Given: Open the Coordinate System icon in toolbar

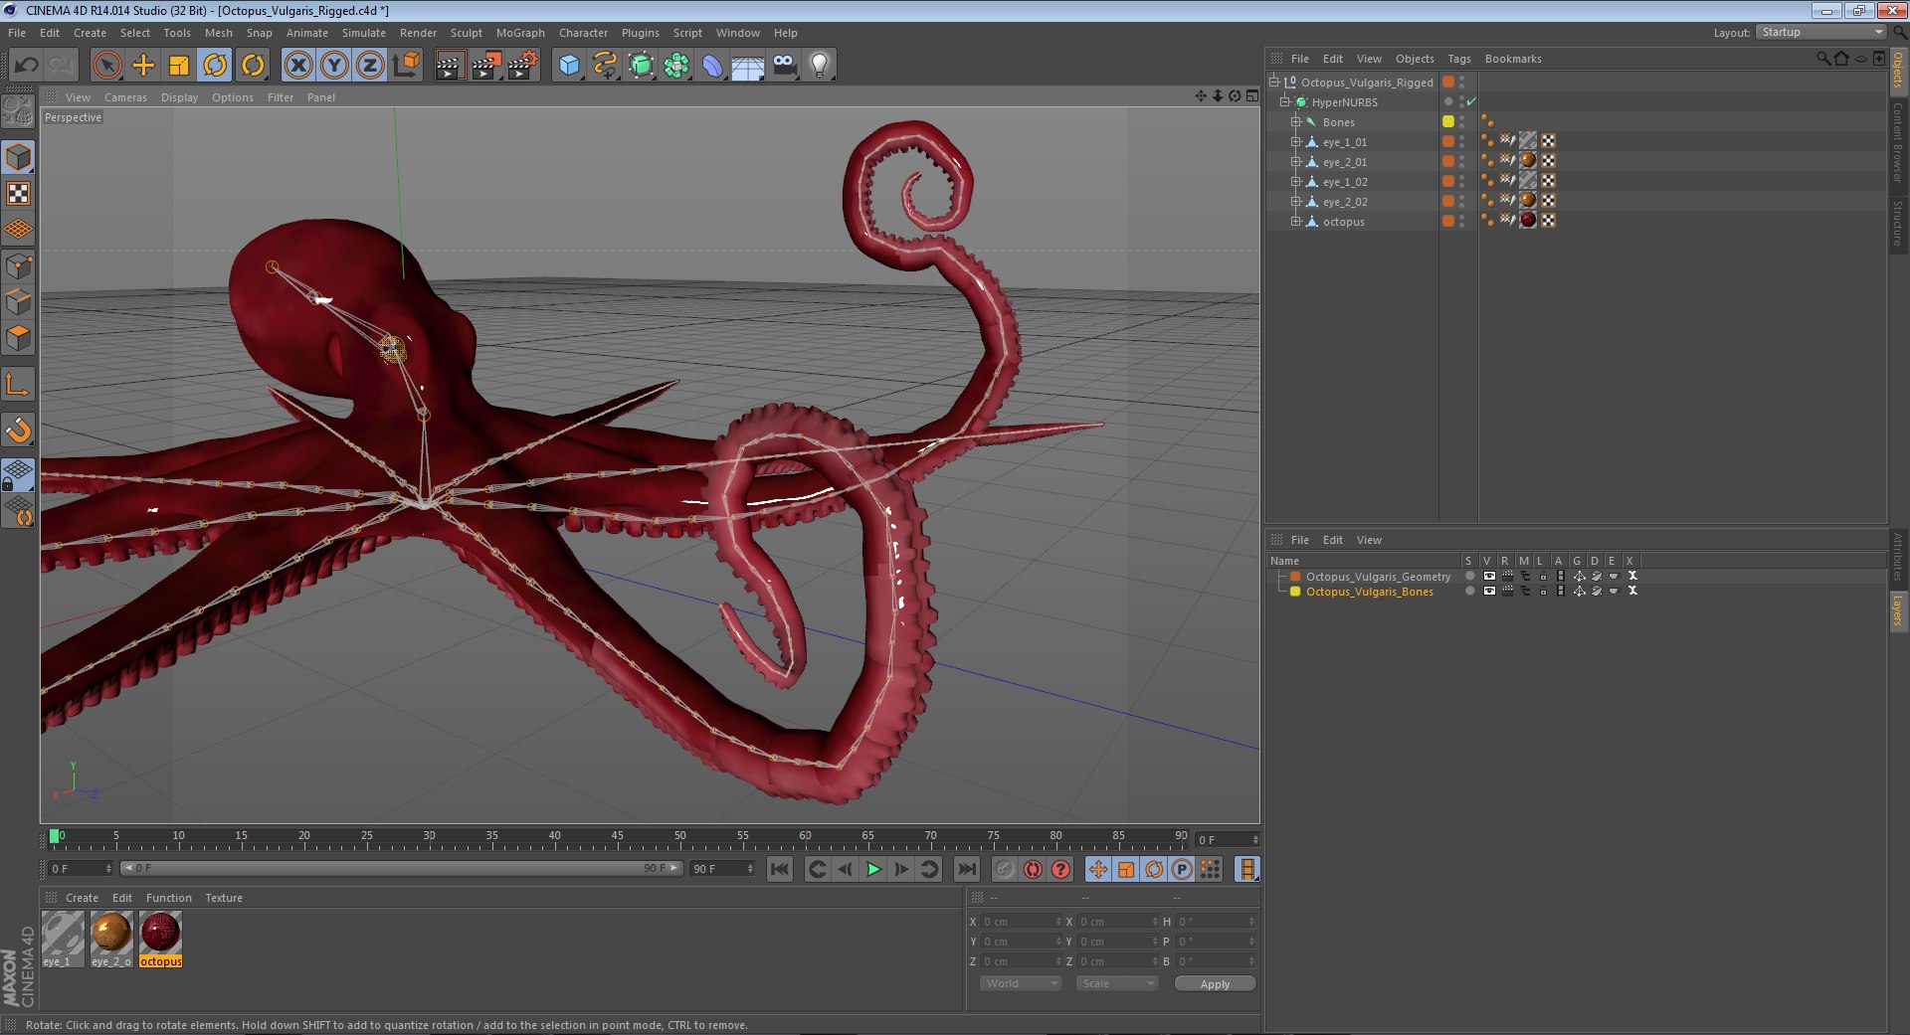Looking at the screenshot, I should pos(407,66).
